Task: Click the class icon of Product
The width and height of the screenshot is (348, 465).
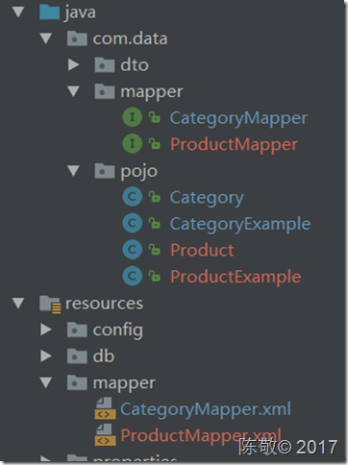Action: click(133, 249)
